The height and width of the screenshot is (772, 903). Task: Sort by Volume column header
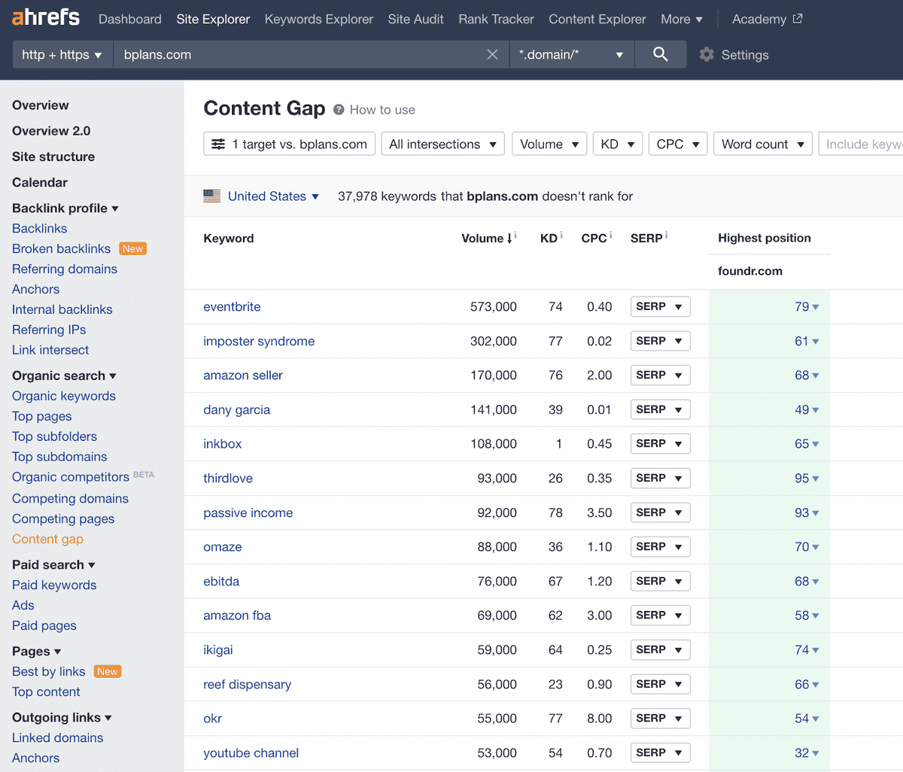click(x=487, y=238)
